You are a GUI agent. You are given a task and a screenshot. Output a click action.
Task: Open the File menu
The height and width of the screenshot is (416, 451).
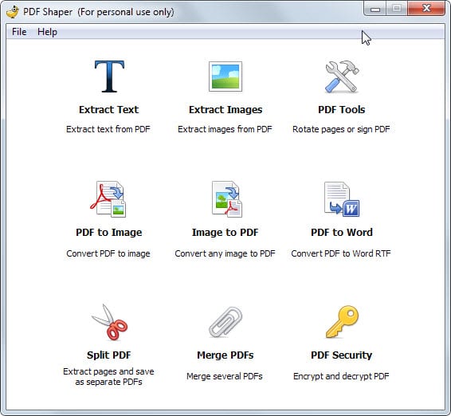[x=19, y=32]
